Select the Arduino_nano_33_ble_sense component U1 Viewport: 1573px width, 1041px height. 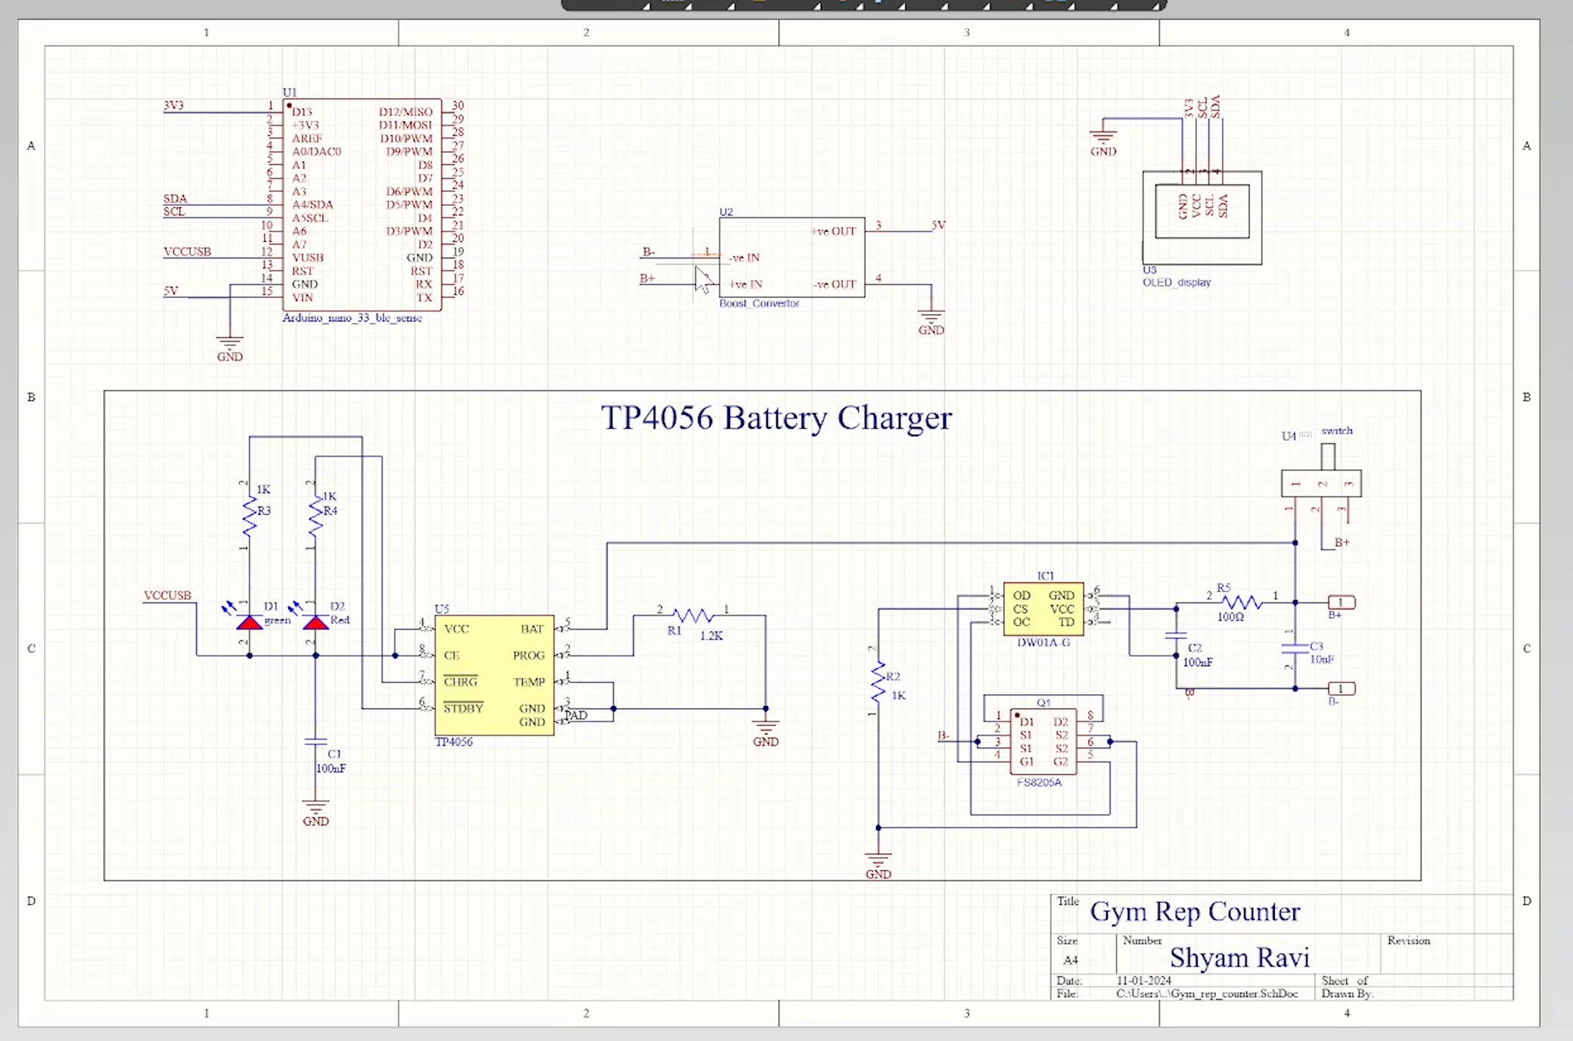tap(362, 204)
